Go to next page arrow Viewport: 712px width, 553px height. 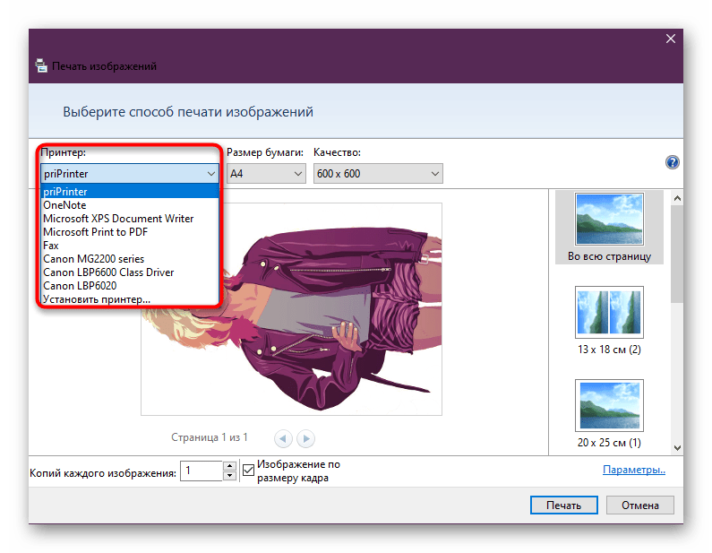[x=305, y=438]
